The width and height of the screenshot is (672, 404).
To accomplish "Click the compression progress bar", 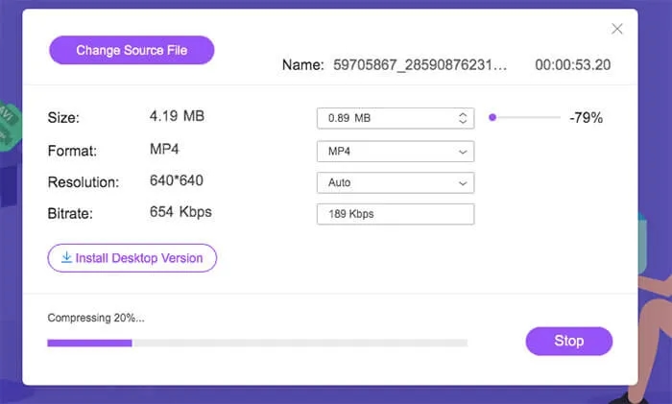I will tap(257, 342).
